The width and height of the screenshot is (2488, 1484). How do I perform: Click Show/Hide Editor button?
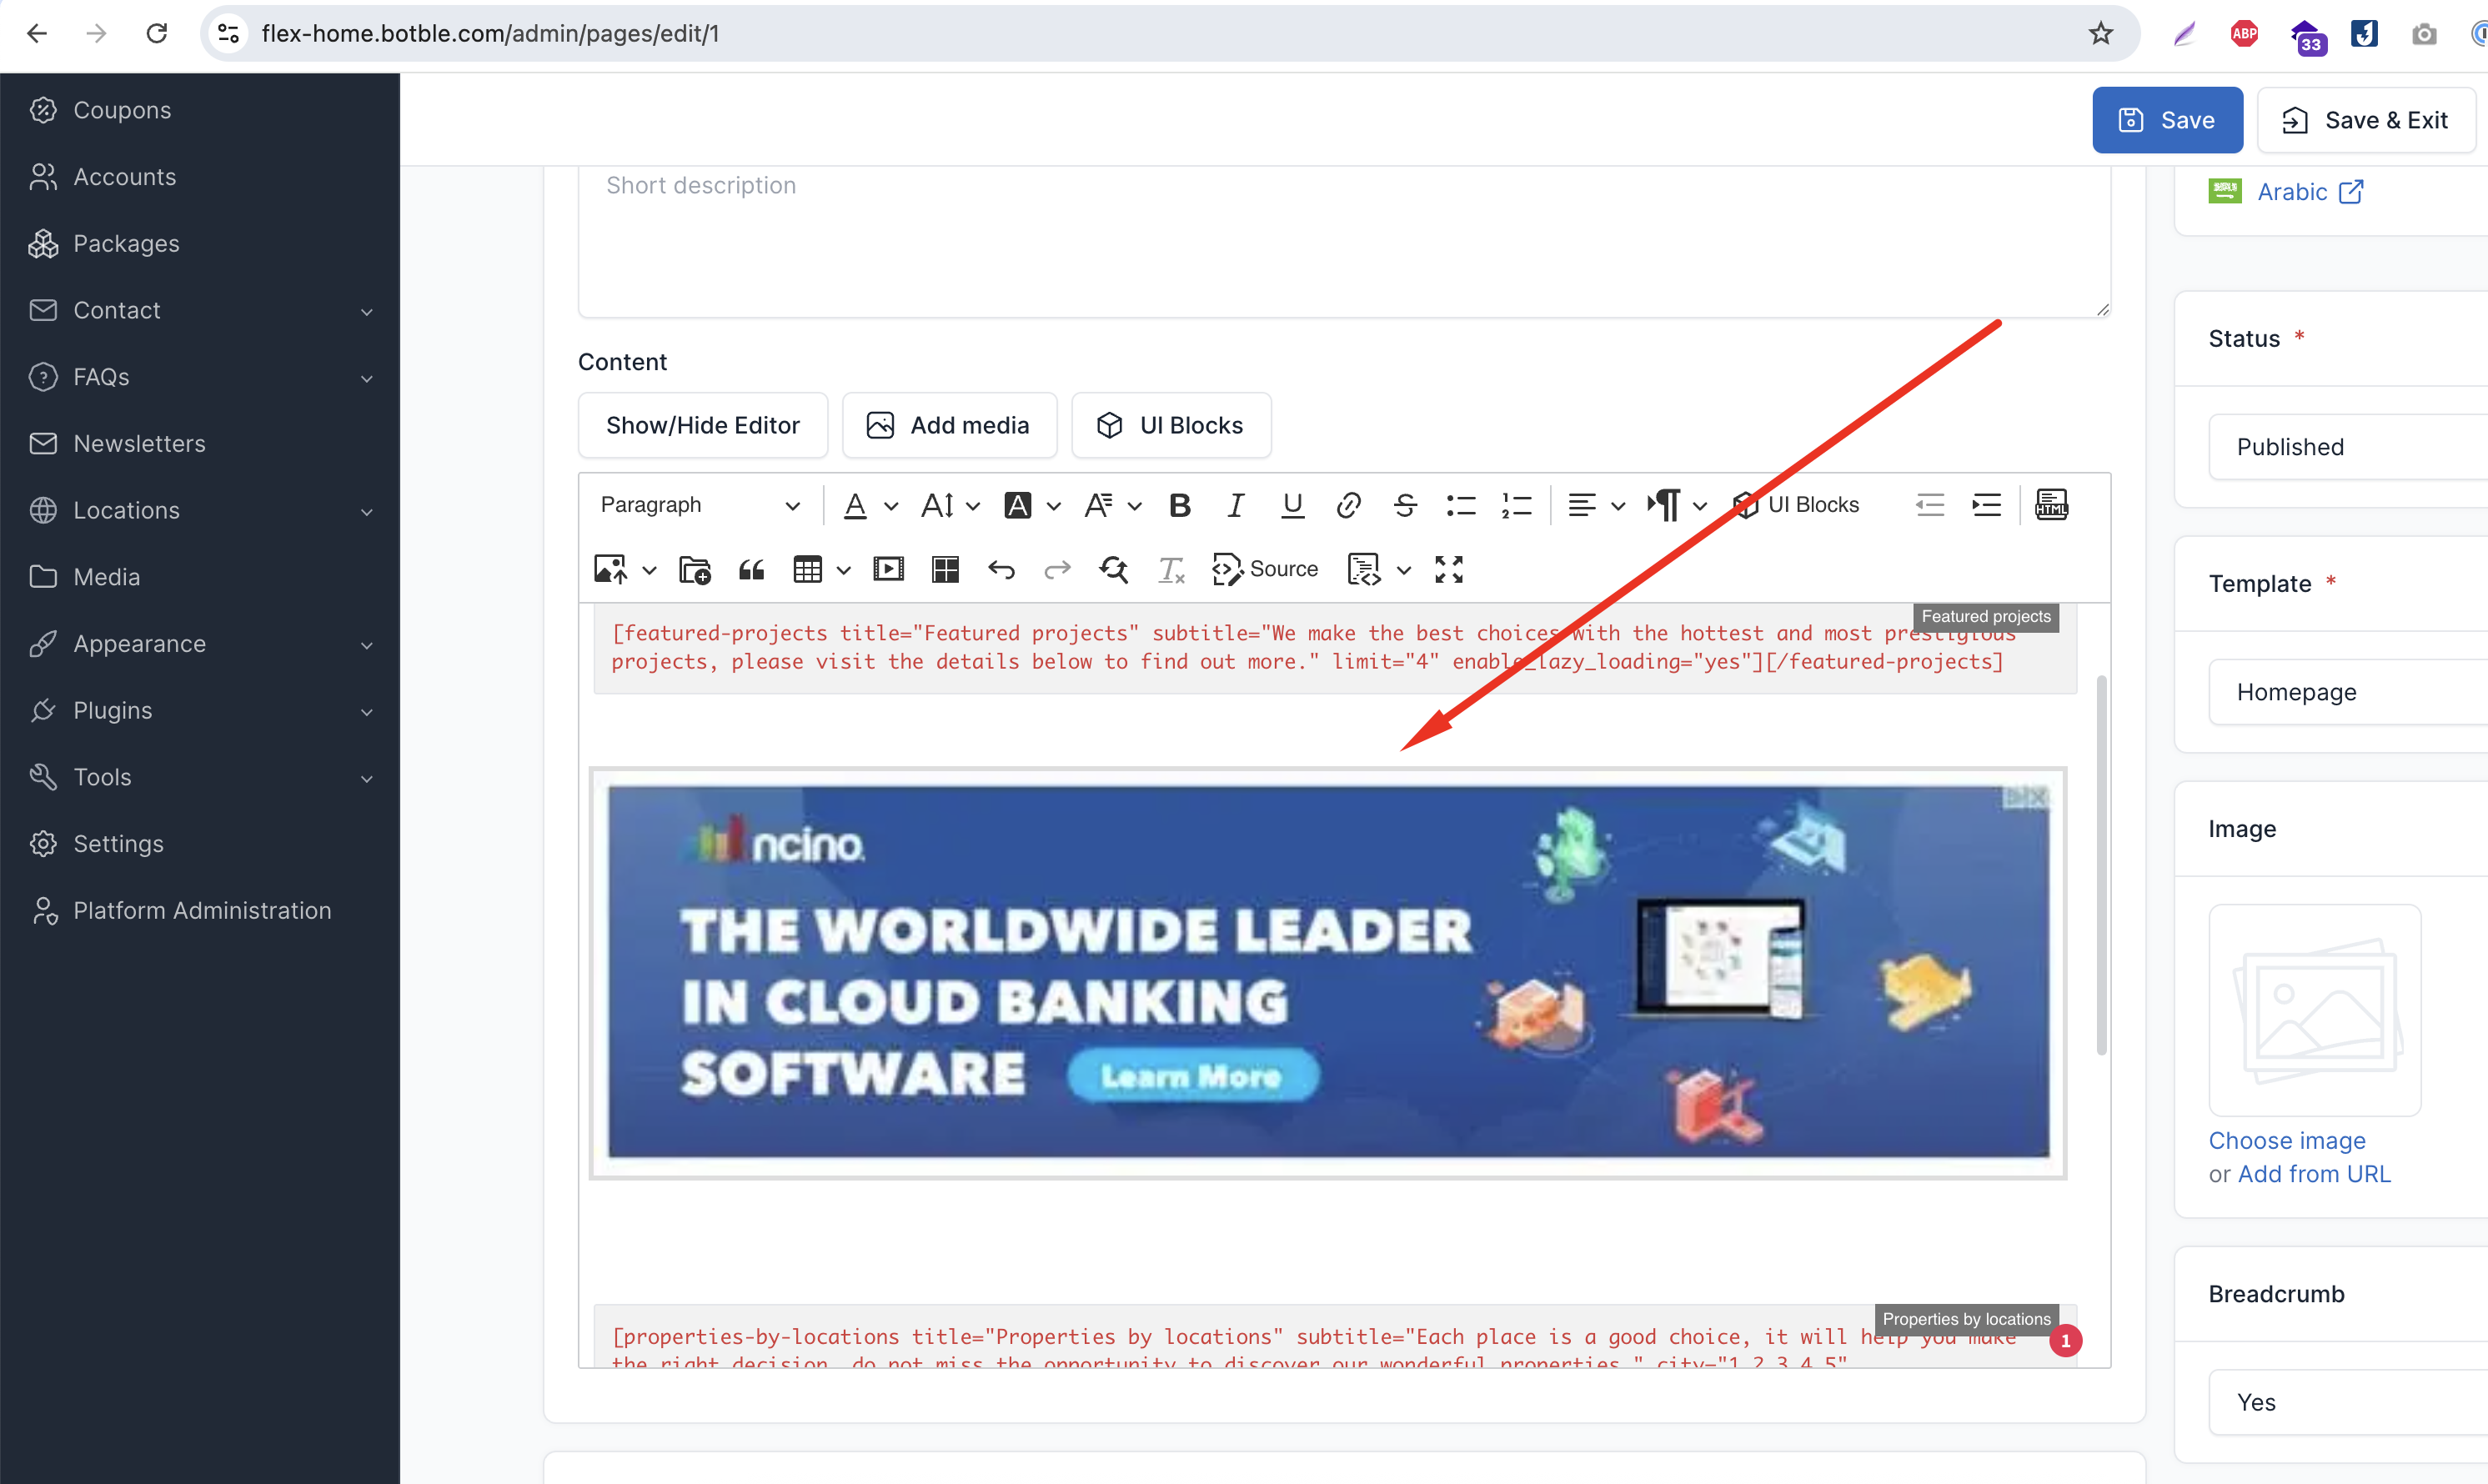[703, 425]
